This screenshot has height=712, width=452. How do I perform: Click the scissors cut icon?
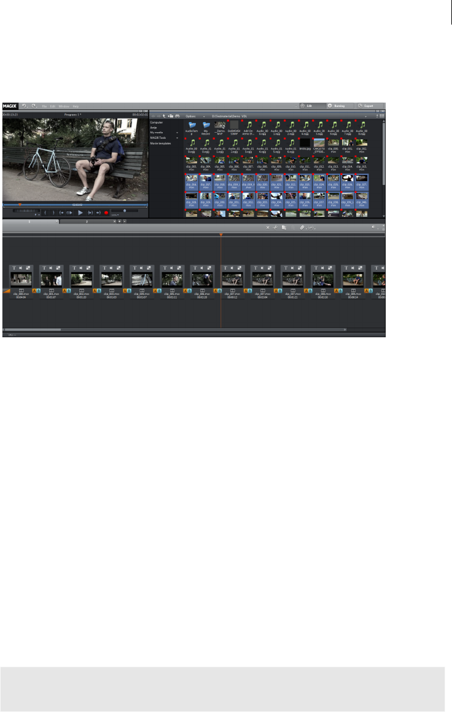275,227
